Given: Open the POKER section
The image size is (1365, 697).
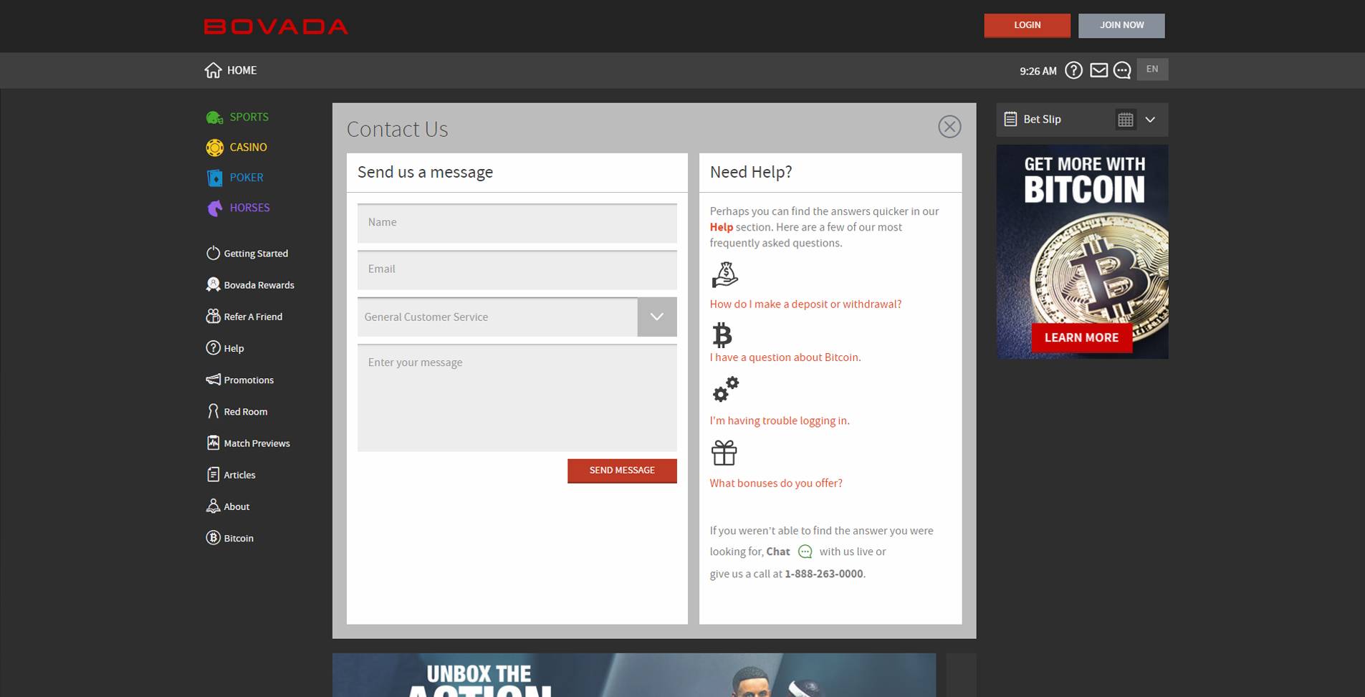Looking at the screenshot, I should 246,177.
